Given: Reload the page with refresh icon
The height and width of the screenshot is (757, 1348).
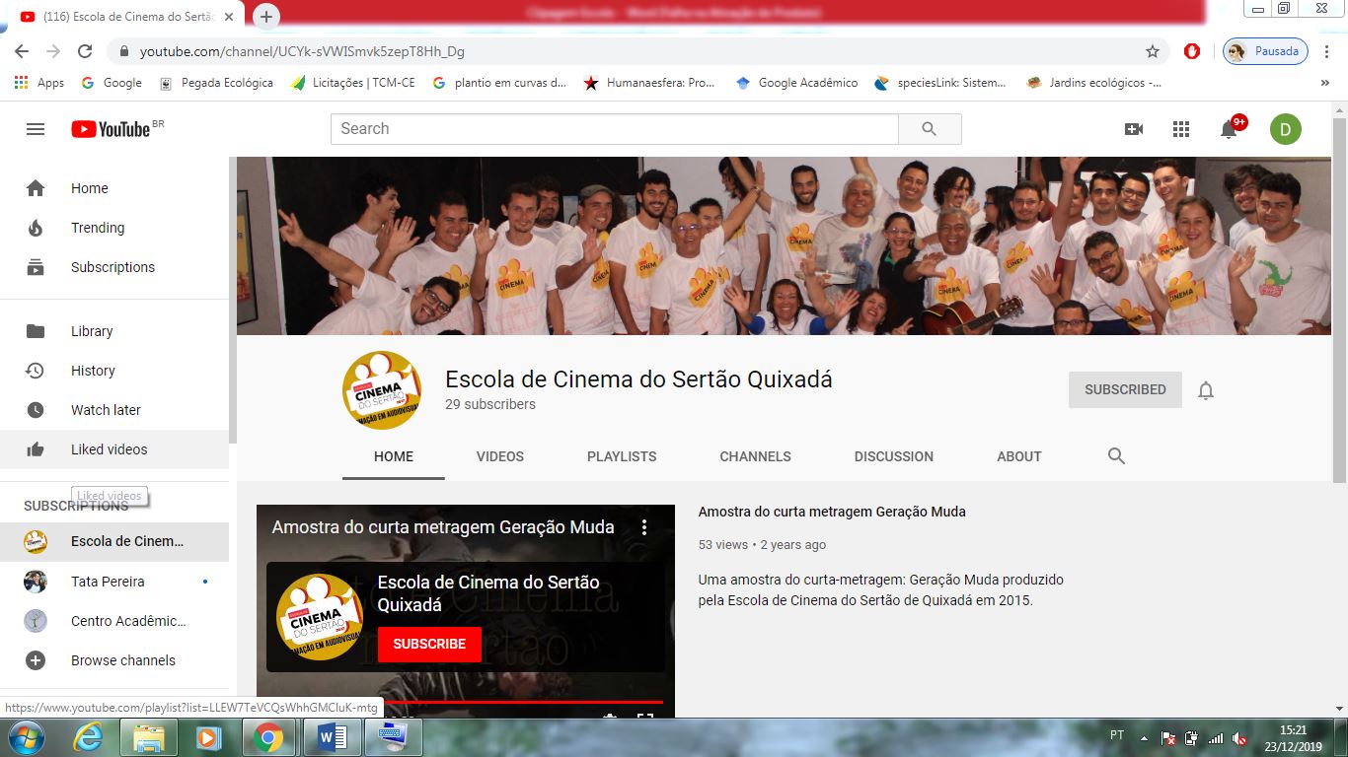Looking at the screenshot, I should pyautogui.click(x=85, y=51).
